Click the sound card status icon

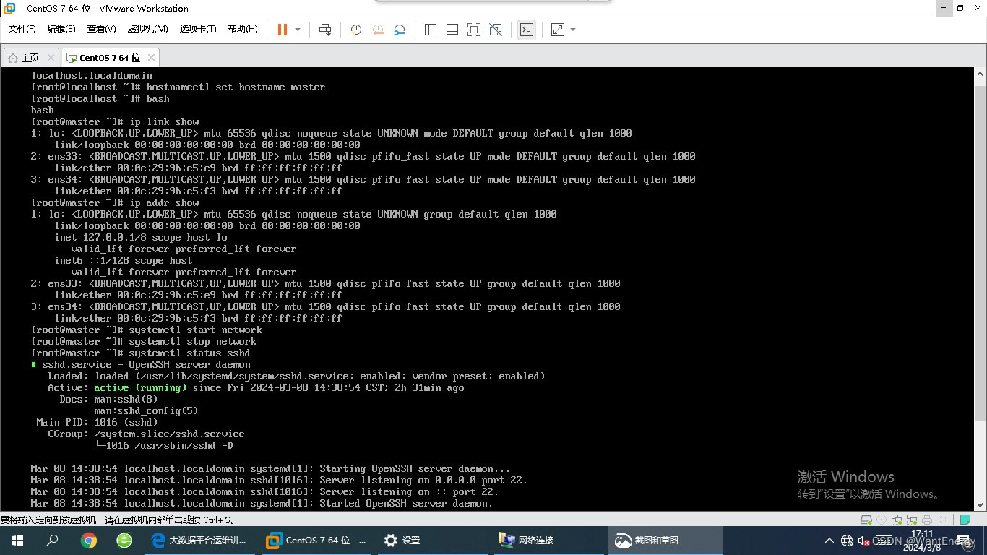pos(942,520)
